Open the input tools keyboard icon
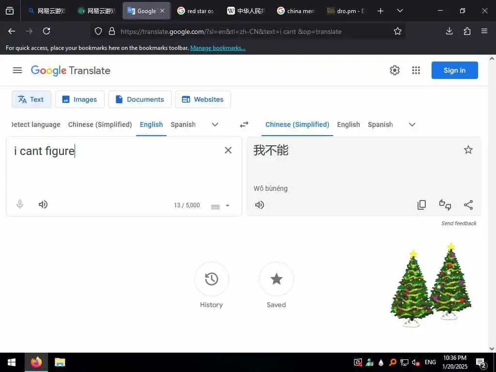Viewport: 496px width, 372px height. pos(216,207)
